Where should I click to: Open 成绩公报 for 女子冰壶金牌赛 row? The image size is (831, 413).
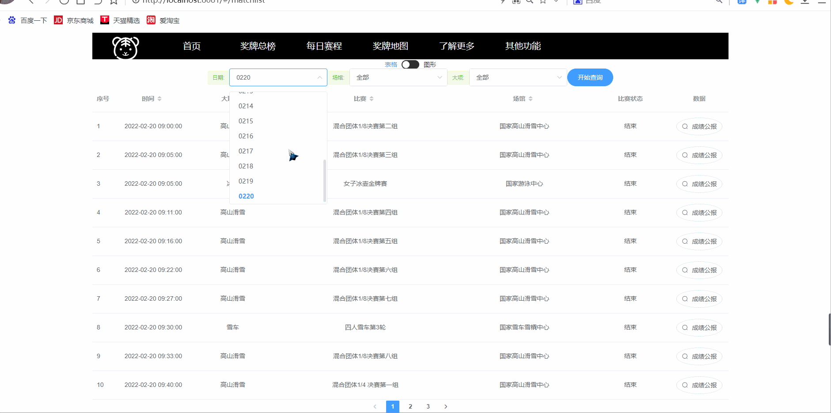(699, 184)
